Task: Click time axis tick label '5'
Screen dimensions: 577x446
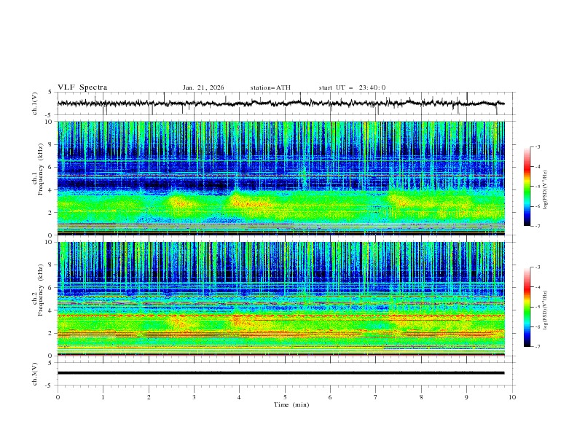Action: [x=285, y=397]
